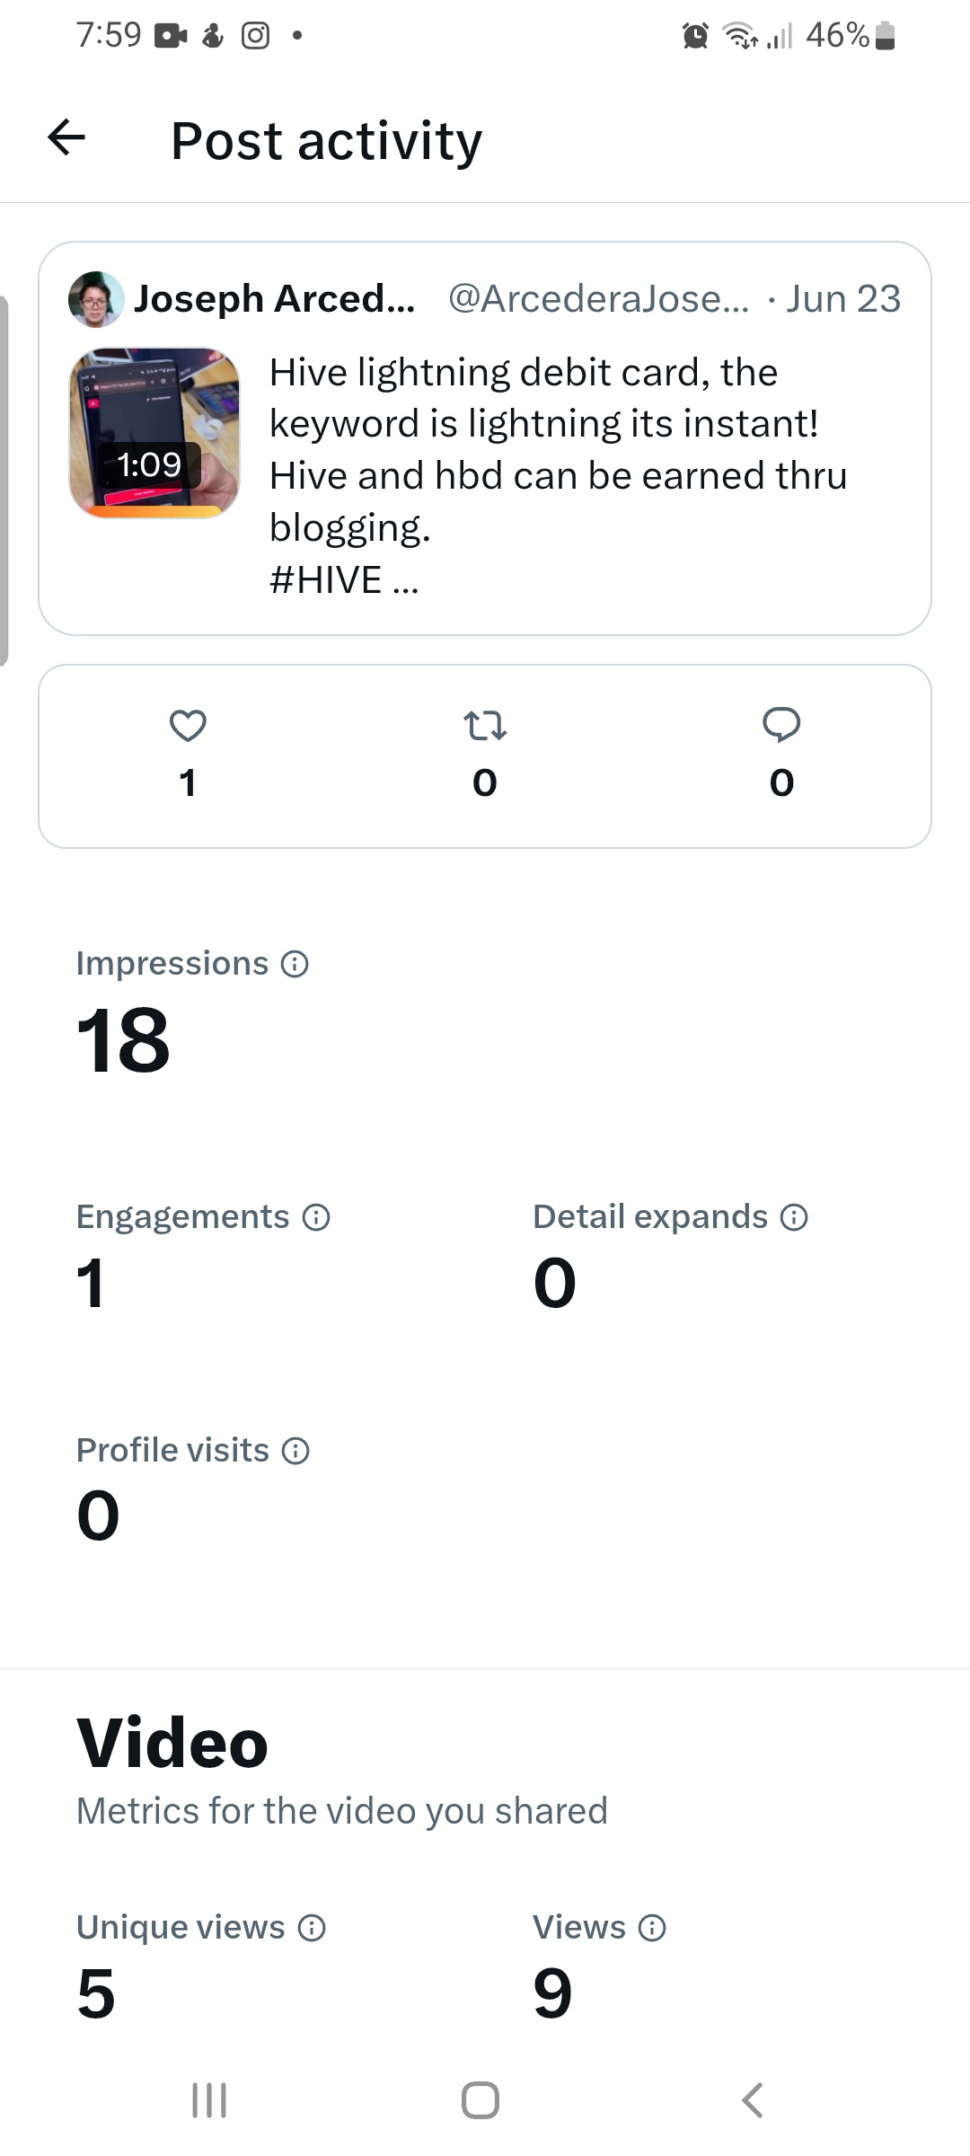Tap the Android home button
This screenshot has height=2156, width=970.
(481, 2100)
